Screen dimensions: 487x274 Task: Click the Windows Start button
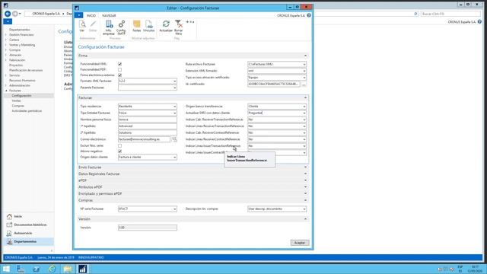click(6, 269)
